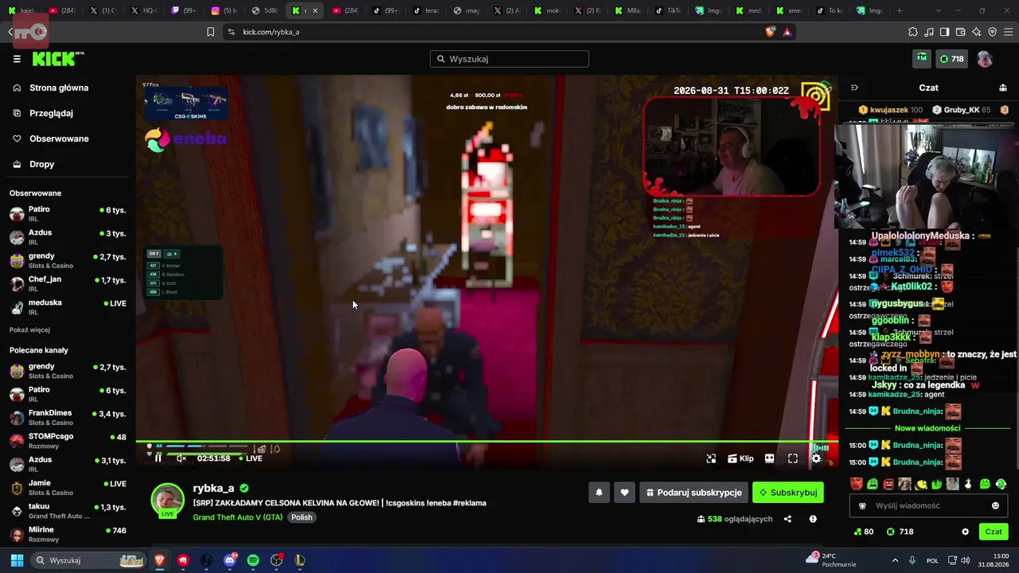Bookmark this page with the bookmark icon

pyautogui.click(x=211, y=32)
